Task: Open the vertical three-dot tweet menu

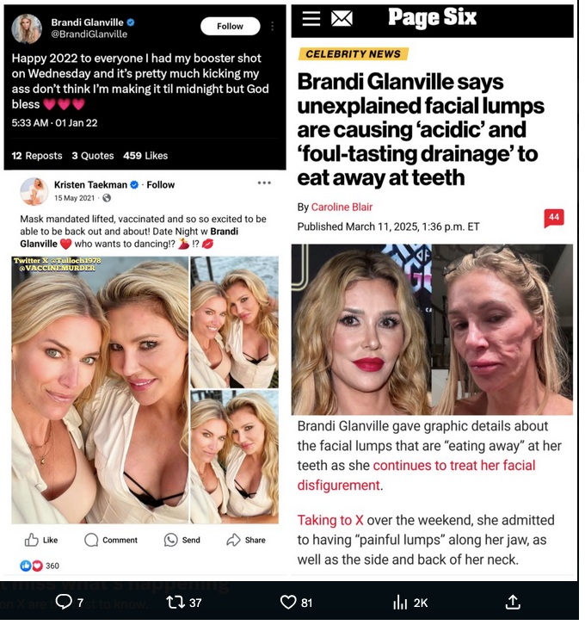Action: click(x=273, y=27)
